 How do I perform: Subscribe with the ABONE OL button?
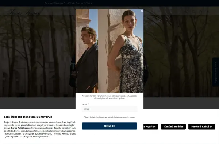tap(109, 126)
